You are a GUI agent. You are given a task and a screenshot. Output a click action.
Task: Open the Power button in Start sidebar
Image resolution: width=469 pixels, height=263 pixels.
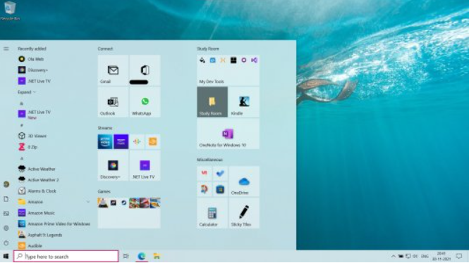(6, 243)
